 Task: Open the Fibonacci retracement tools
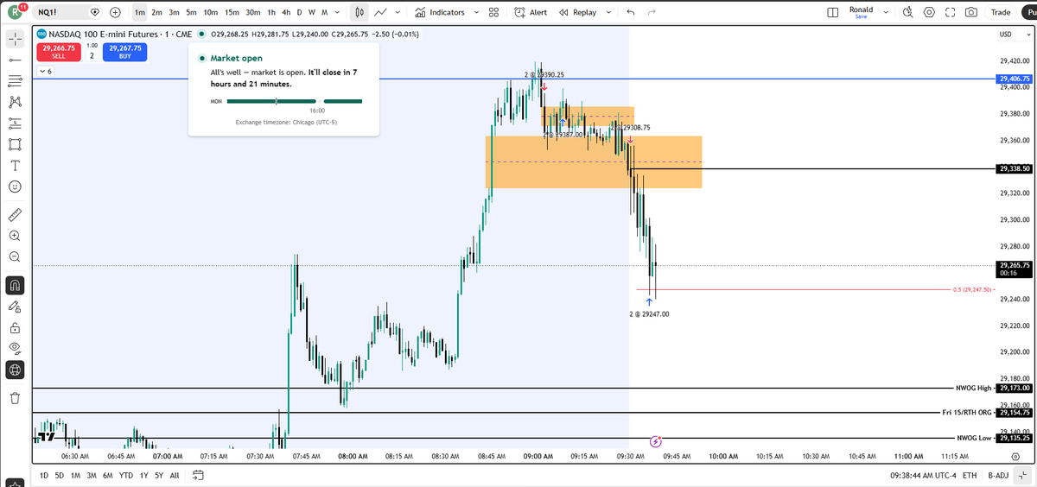(15, 80)
